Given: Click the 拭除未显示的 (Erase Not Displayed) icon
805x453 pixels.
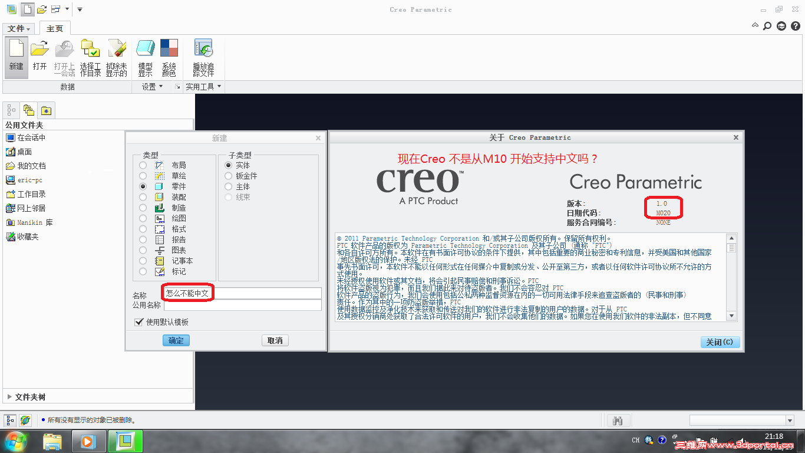Looking at the screenshot, I should (x=117, y=57).
